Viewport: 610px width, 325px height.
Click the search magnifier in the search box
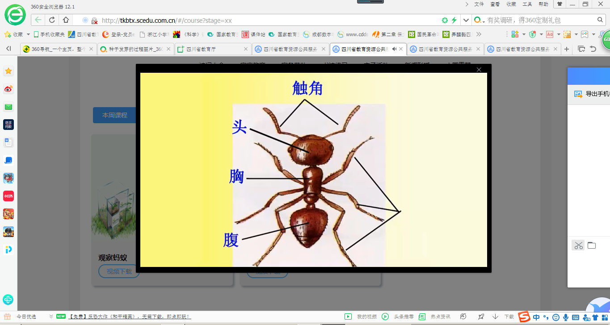pos(600,20)
